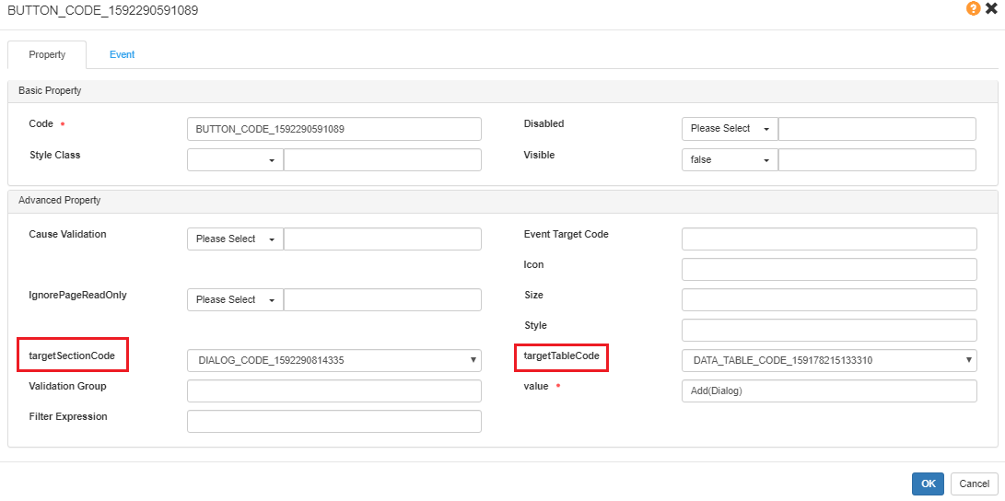Close the button property dialog
Image resolution: width=1005 pixels, height=501 pixels.
click(x=991, y=8)
